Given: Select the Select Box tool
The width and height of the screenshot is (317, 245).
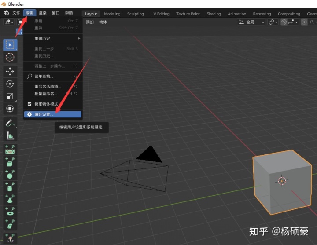Looking at the screenshot, I should point(10,45).
